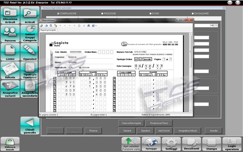Image resolution: width=243 pixels, height=152 pixels.
Task: Export the report from ReportViewer toolbar
Action: tap(41, 26)
